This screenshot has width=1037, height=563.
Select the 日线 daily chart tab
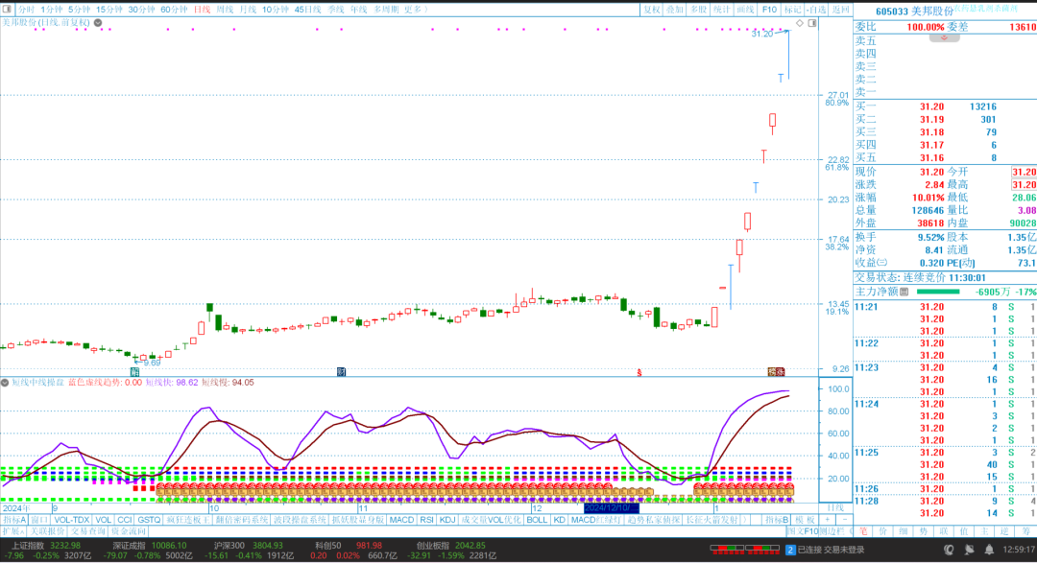[202, 10]
